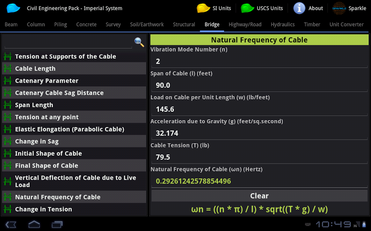Click the bridge icon beside Elastic Elongation
371x231 pixels.
click(x=7, y=129)
